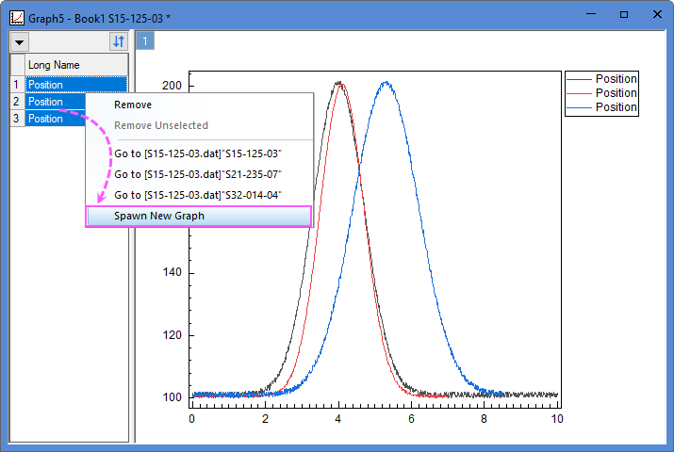Choose Remove from the context menu

pyautogui.click(x=199, y=105)
